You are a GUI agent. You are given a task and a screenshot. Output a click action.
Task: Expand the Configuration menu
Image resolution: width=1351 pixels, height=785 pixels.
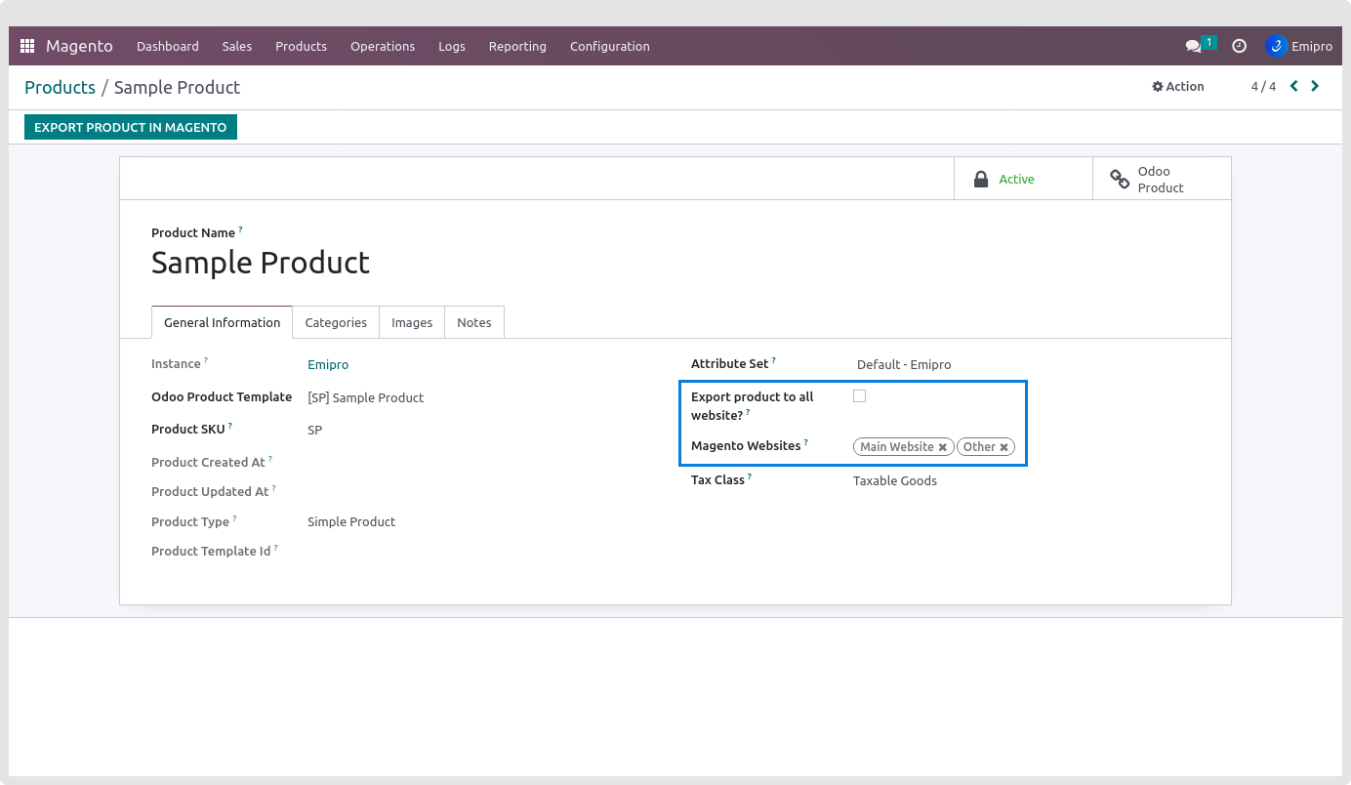[x=609, y=46]
